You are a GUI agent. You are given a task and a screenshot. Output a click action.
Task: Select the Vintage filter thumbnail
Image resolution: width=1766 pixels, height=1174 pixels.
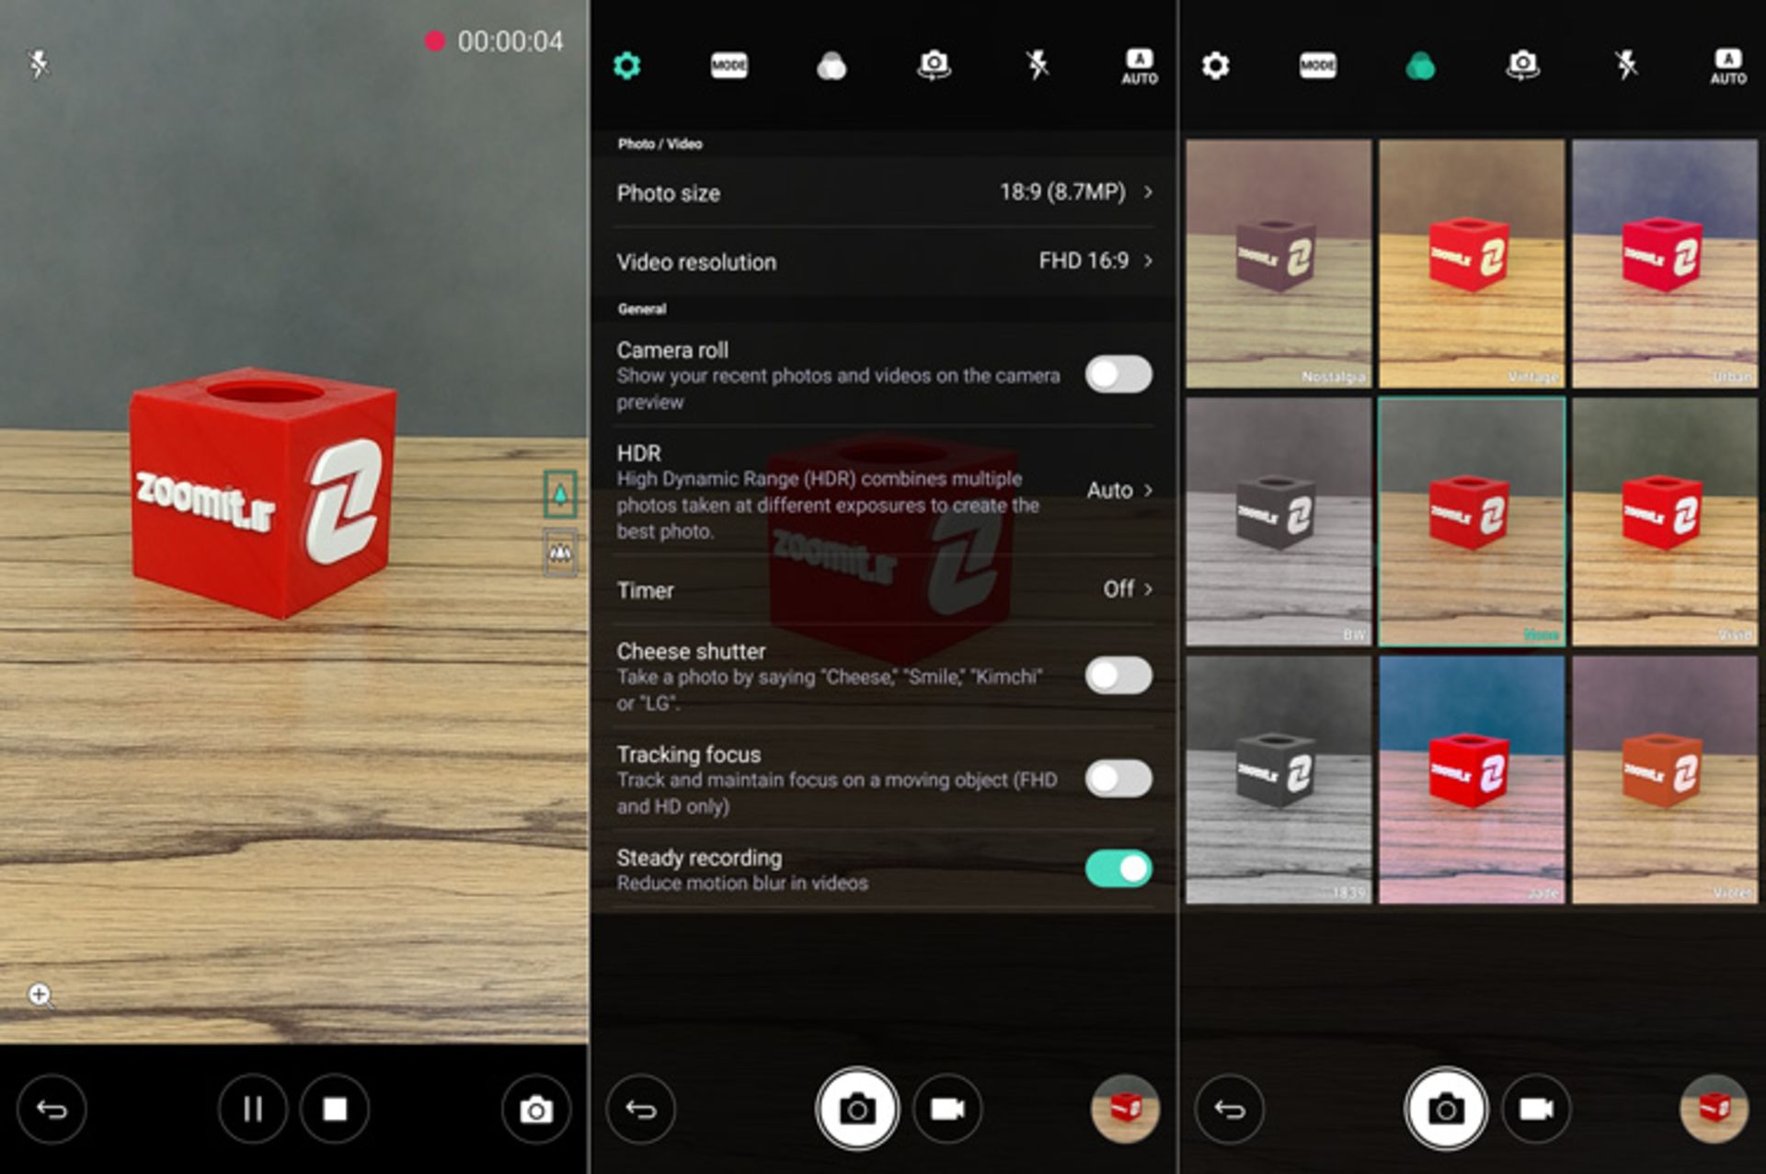coord(1471,263)
